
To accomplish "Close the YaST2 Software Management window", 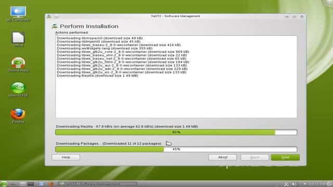I will tap(302, 16).
